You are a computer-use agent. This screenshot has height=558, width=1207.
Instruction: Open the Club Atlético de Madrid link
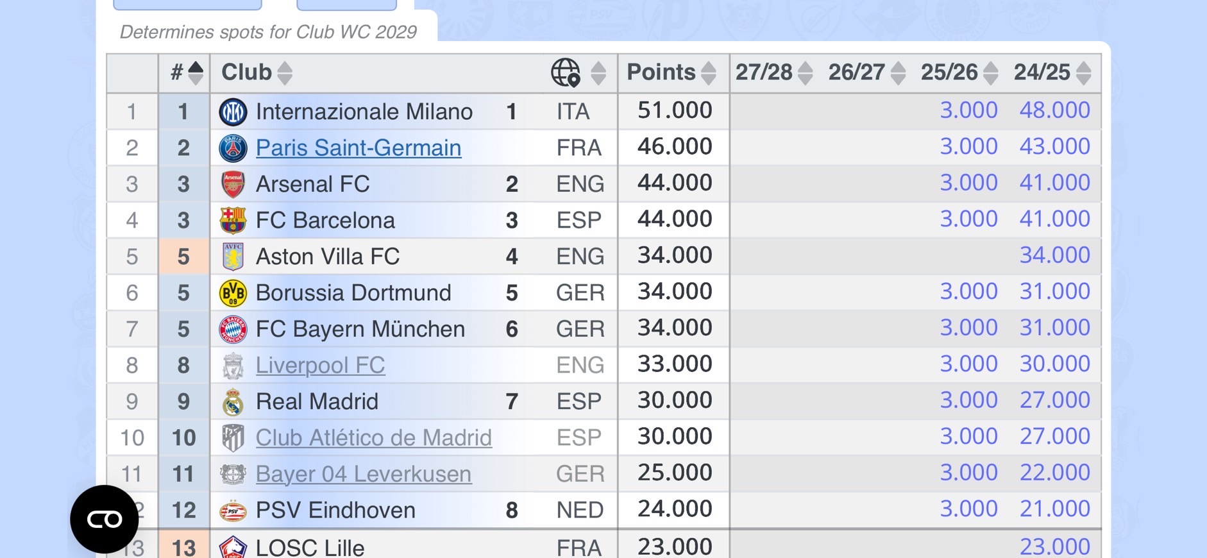pyautogui.click(x=374, y=438)
